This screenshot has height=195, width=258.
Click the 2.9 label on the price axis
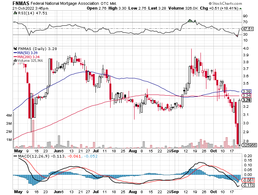pyautogui.click(x=246, y=132)
